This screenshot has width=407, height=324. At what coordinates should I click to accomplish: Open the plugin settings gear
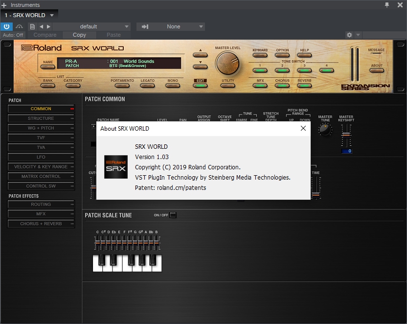(x=349, y=35)
